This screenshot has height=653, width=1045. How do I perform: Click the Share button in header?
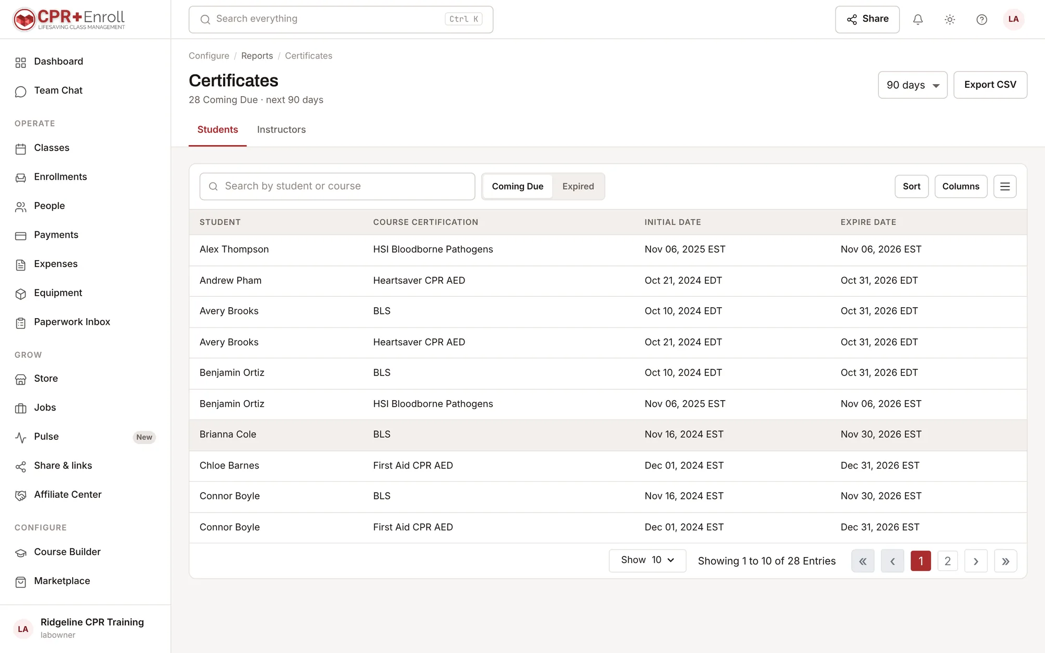(867, 19)
